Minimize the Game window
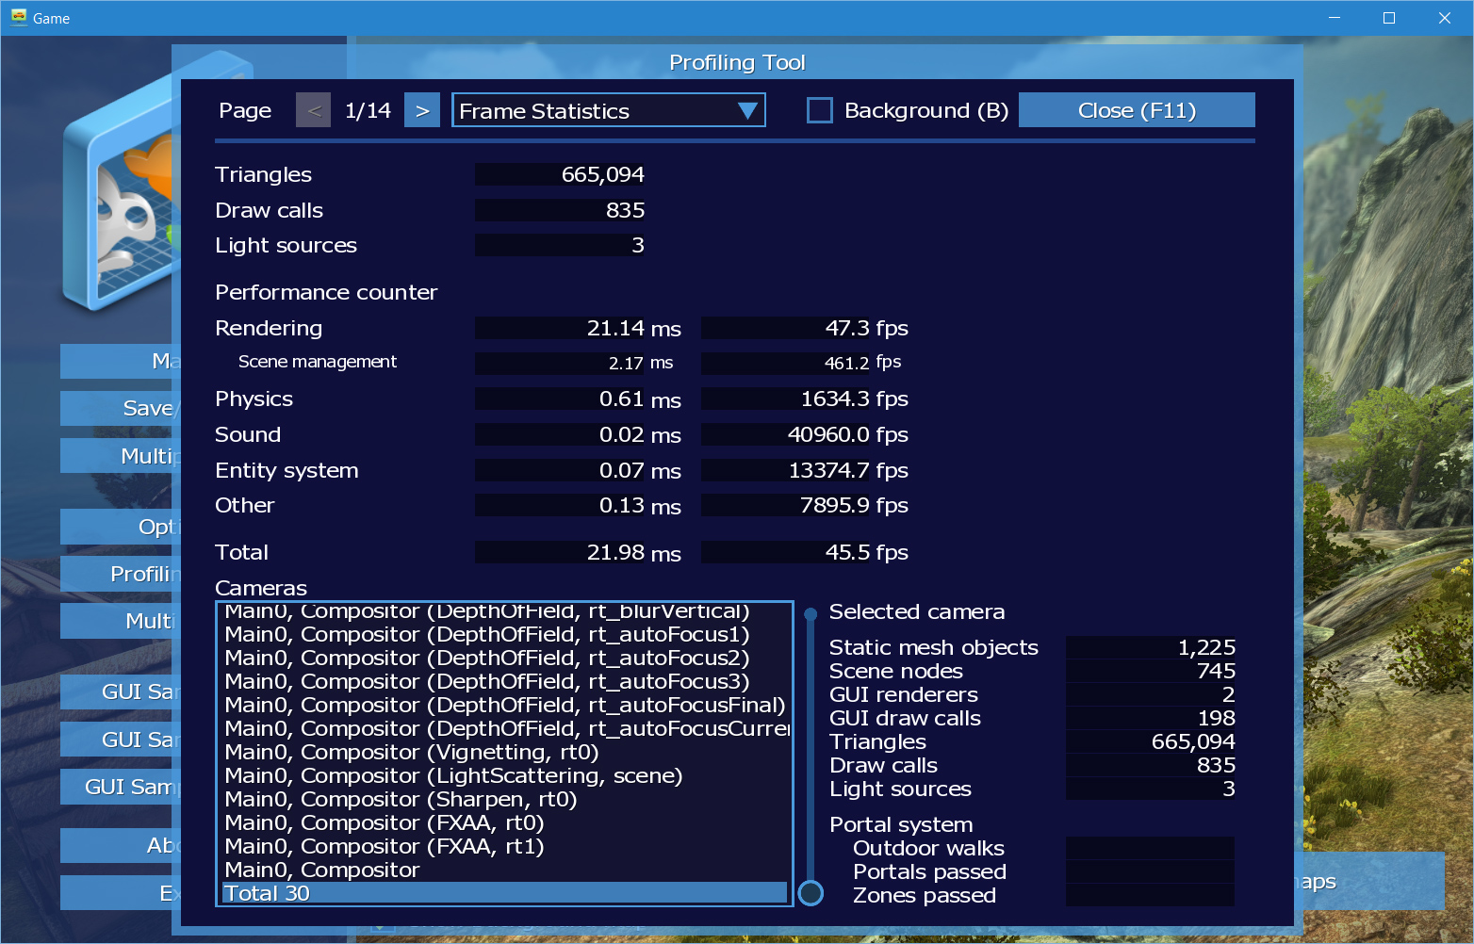Viewport: 1474px width, 944px height. [x=1334, y=18]
